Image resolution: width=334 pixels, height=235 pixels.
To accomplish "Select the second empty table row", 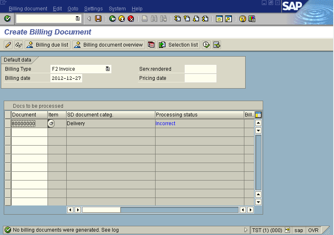I will (8, 141).
